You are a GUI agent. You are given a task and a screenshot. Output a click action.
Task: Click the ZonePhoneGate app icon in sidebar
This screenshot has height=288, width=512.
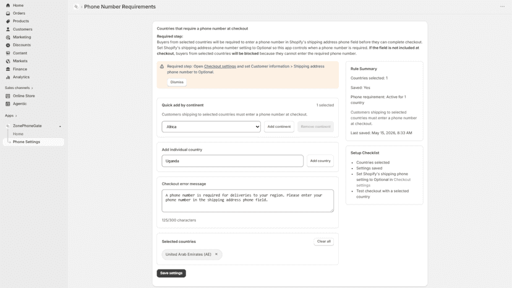[8, 125]
